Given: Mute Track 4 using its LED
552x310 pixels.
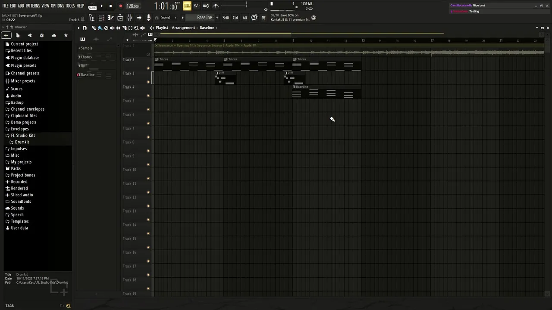Looking at the screenshot, I should (x=148, y=96).
